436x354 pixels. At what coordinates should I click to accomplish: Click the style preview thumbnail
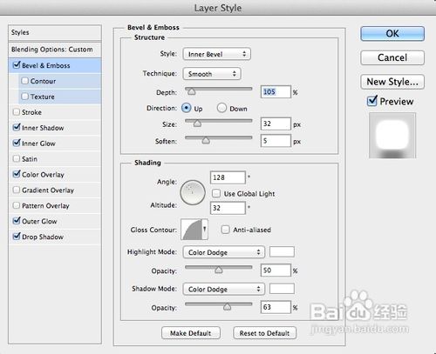pyautogui.click(x=392, y=136)
